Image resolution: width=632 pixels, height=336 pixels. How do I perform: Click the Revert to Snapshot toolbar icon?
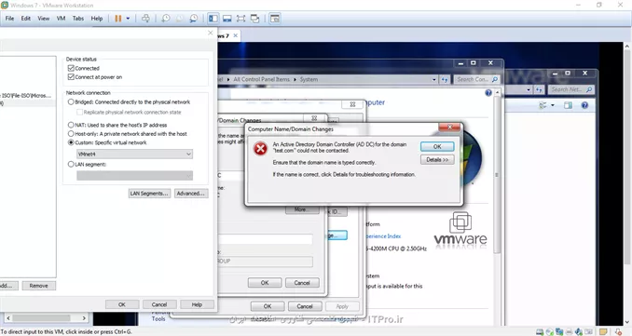pos(180,19)
